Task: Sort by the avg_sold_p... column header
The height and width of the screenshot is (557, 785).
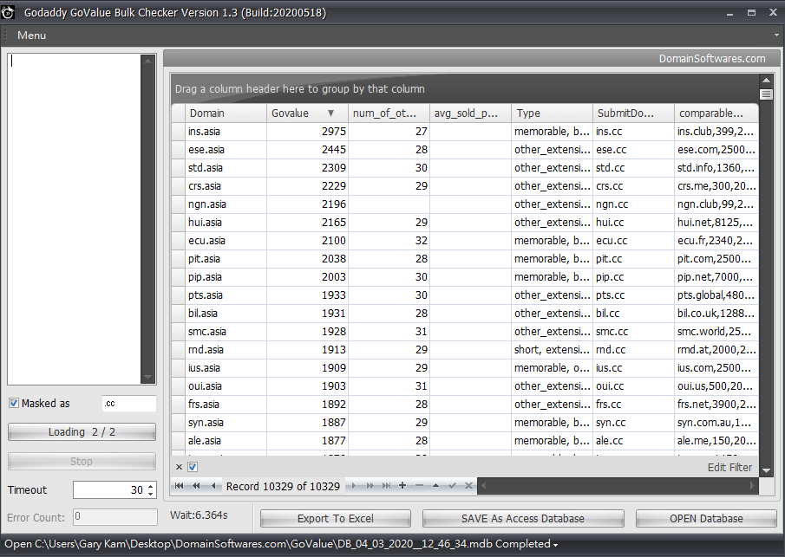Action: (471, 113)
